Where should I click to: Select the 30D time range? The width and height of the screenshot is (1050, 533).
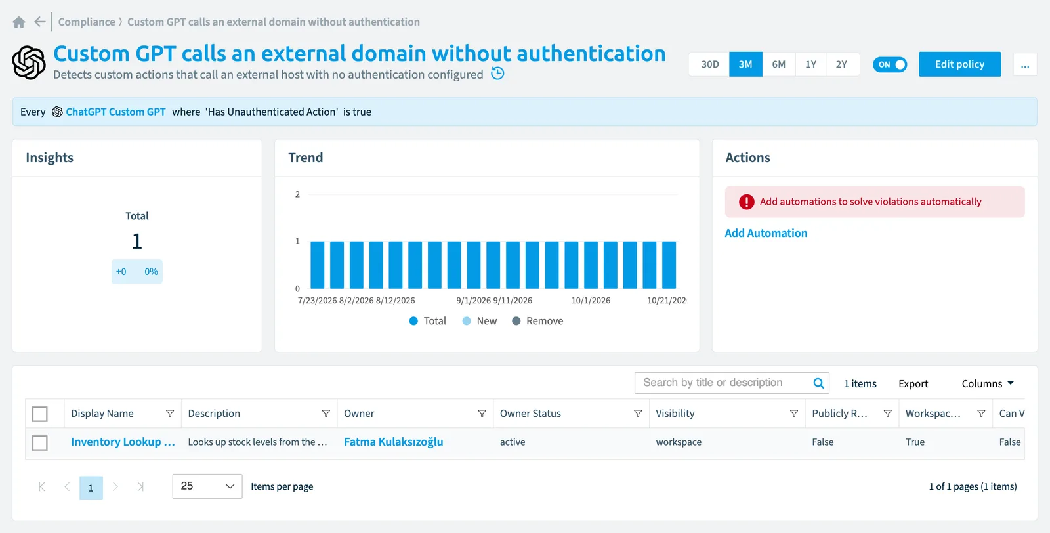point(709,64)
